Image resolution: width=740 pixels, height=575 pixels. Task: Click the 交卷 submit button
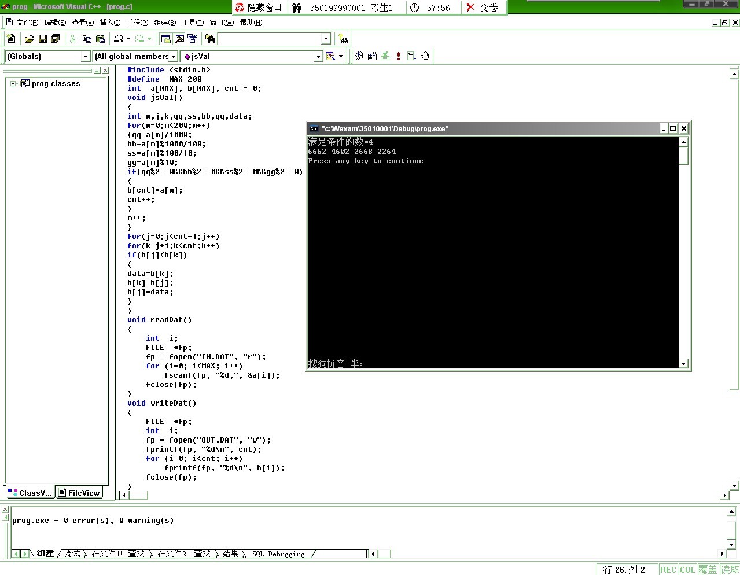(483, 8)
